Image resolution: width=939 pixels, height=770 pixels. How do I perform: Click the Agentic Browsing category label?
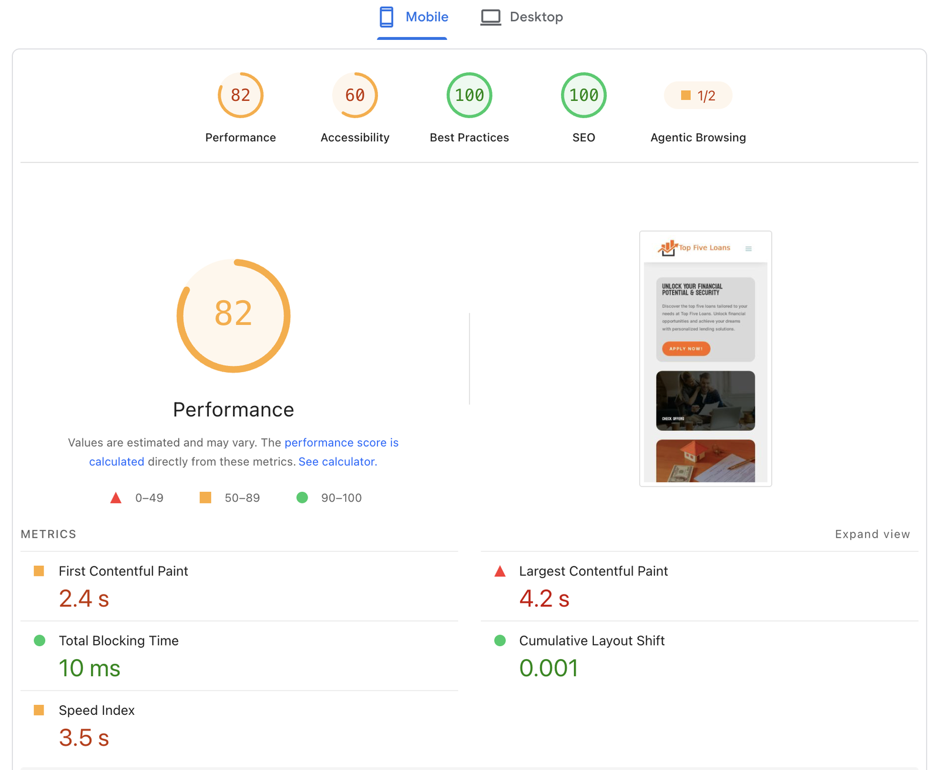click(698, 137)
